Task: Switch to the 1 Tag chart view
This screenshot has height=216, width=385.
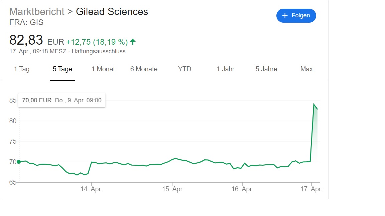Action: pyautogui.click(x=21, y=69)
